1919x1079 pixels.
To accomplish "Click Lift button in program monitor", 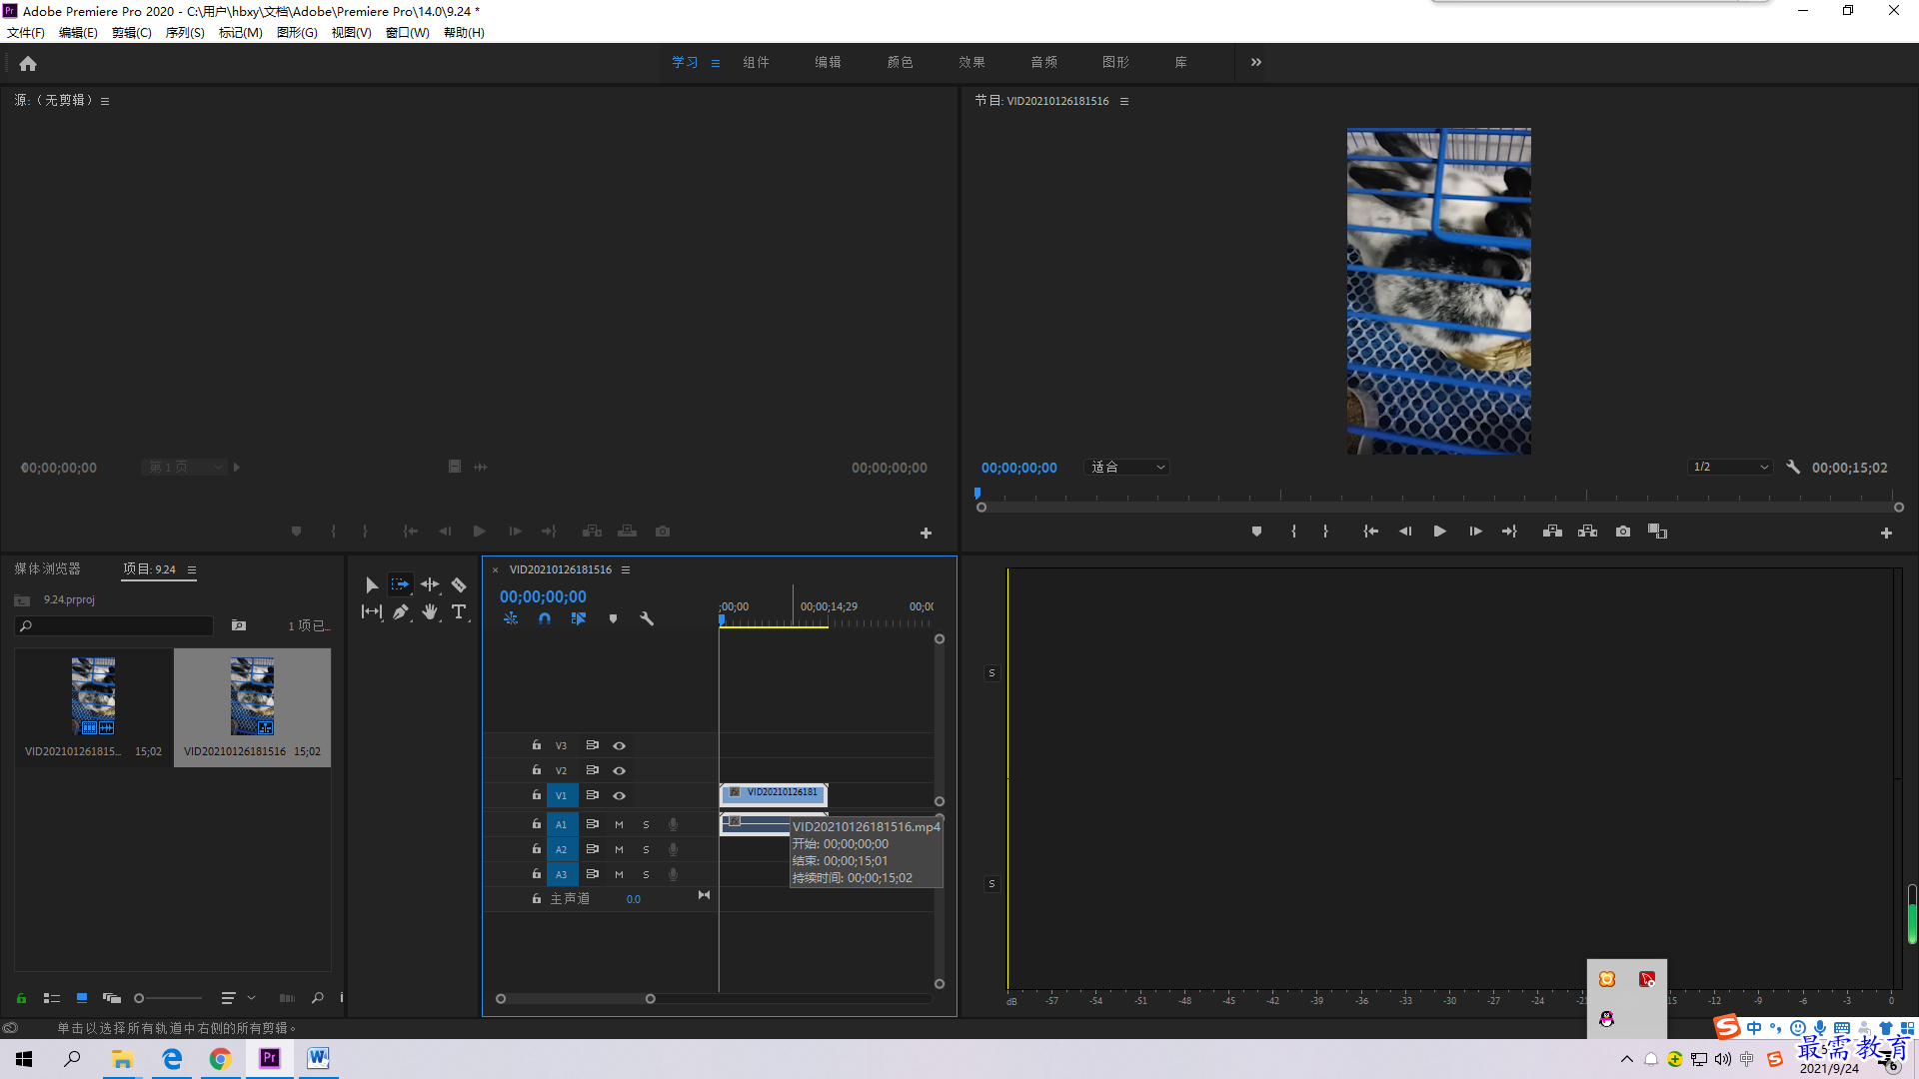I will [1552, 532].
